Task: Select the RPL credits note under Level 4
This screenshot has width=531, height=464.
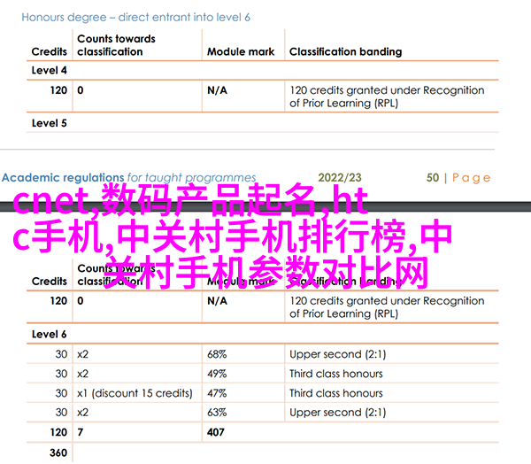Action: coord(387,97)
